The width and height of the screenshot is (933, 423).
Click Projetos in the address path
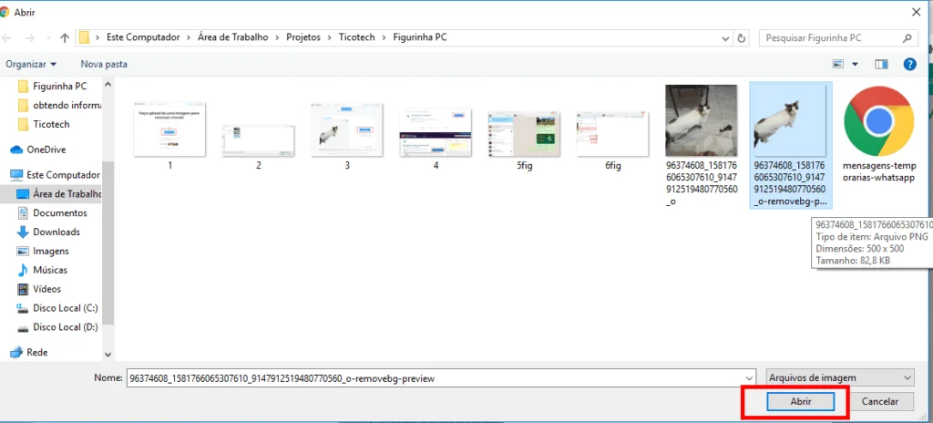303,37
